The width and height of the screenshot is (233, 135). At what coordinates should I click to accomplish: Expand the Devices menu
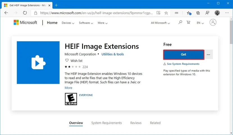click(68, 23)
